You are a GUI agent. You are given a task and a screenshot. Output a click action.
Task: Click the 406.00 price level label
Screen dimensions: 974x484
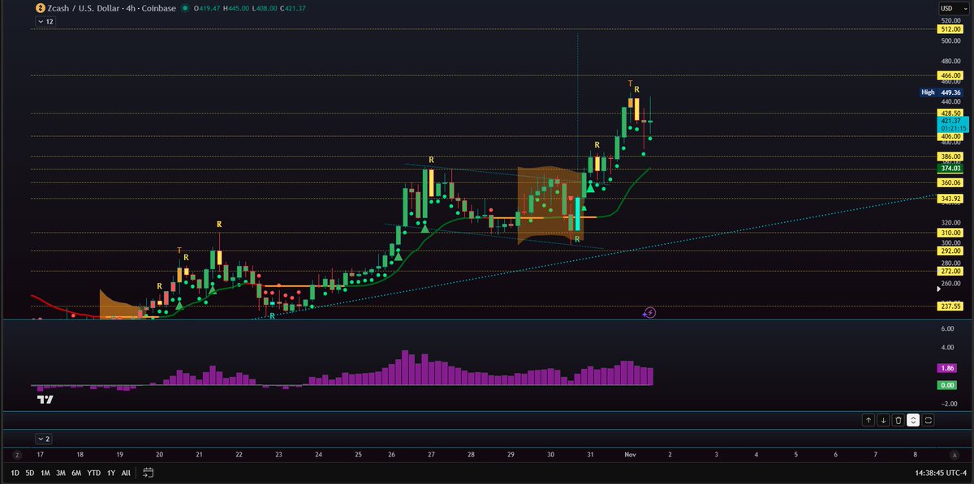pyautogui.click(x=950, y=135)
